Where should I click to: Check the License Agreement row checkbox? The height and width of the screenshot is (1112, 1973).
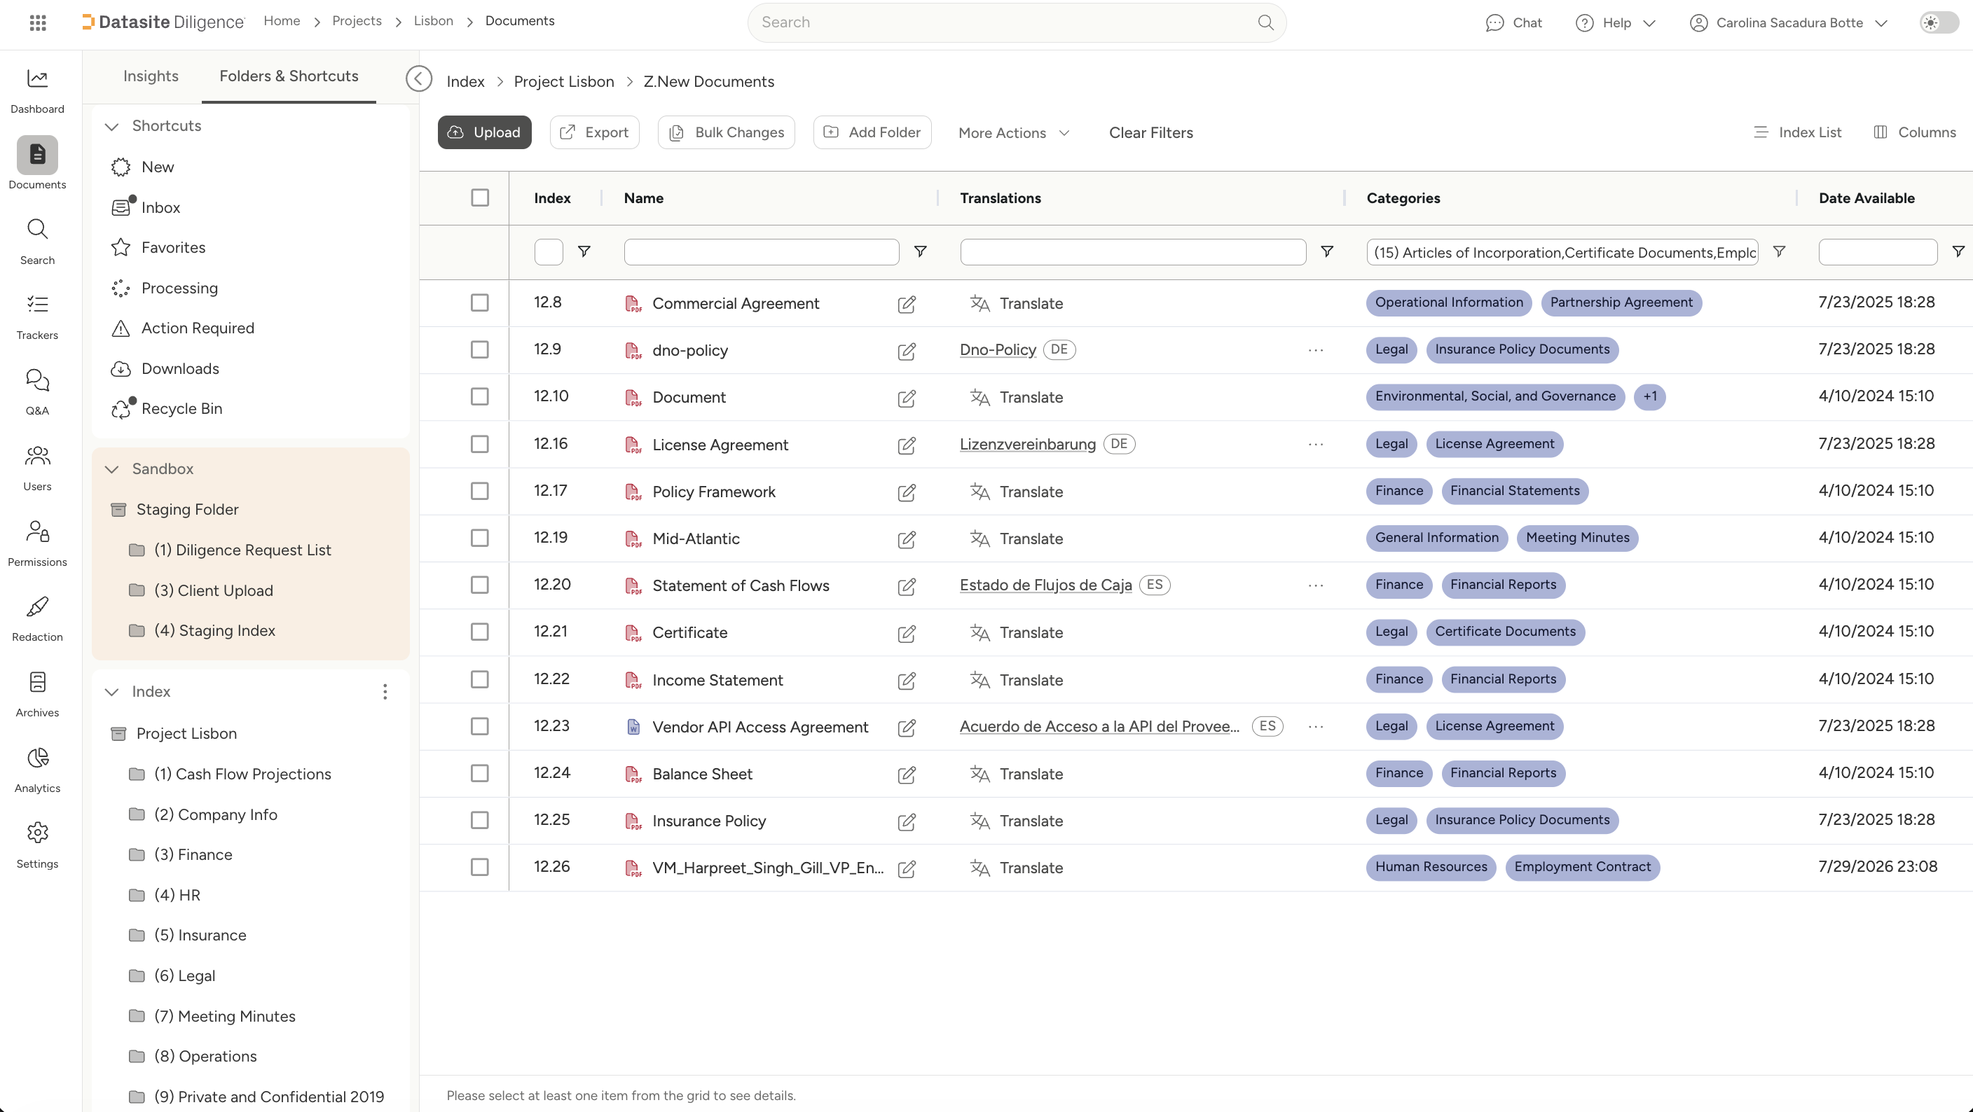[479, 444]
